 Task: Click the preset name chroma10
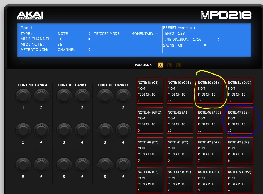point(186,28)
